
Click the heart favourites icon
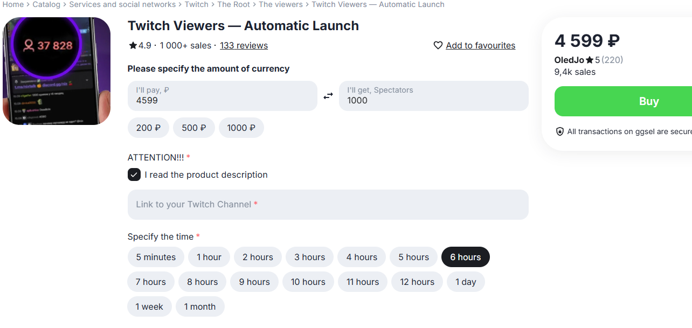[438, 46]
